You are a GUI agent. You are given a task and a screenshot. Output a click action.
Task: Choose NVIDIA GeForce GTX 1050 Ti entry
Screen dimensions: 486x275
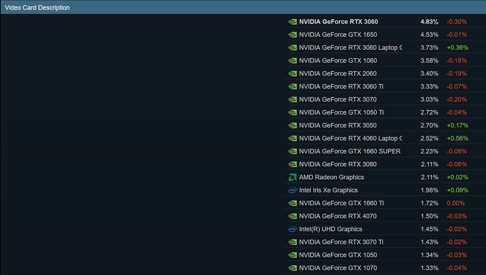pyautogui.click(x=341, y=112)
